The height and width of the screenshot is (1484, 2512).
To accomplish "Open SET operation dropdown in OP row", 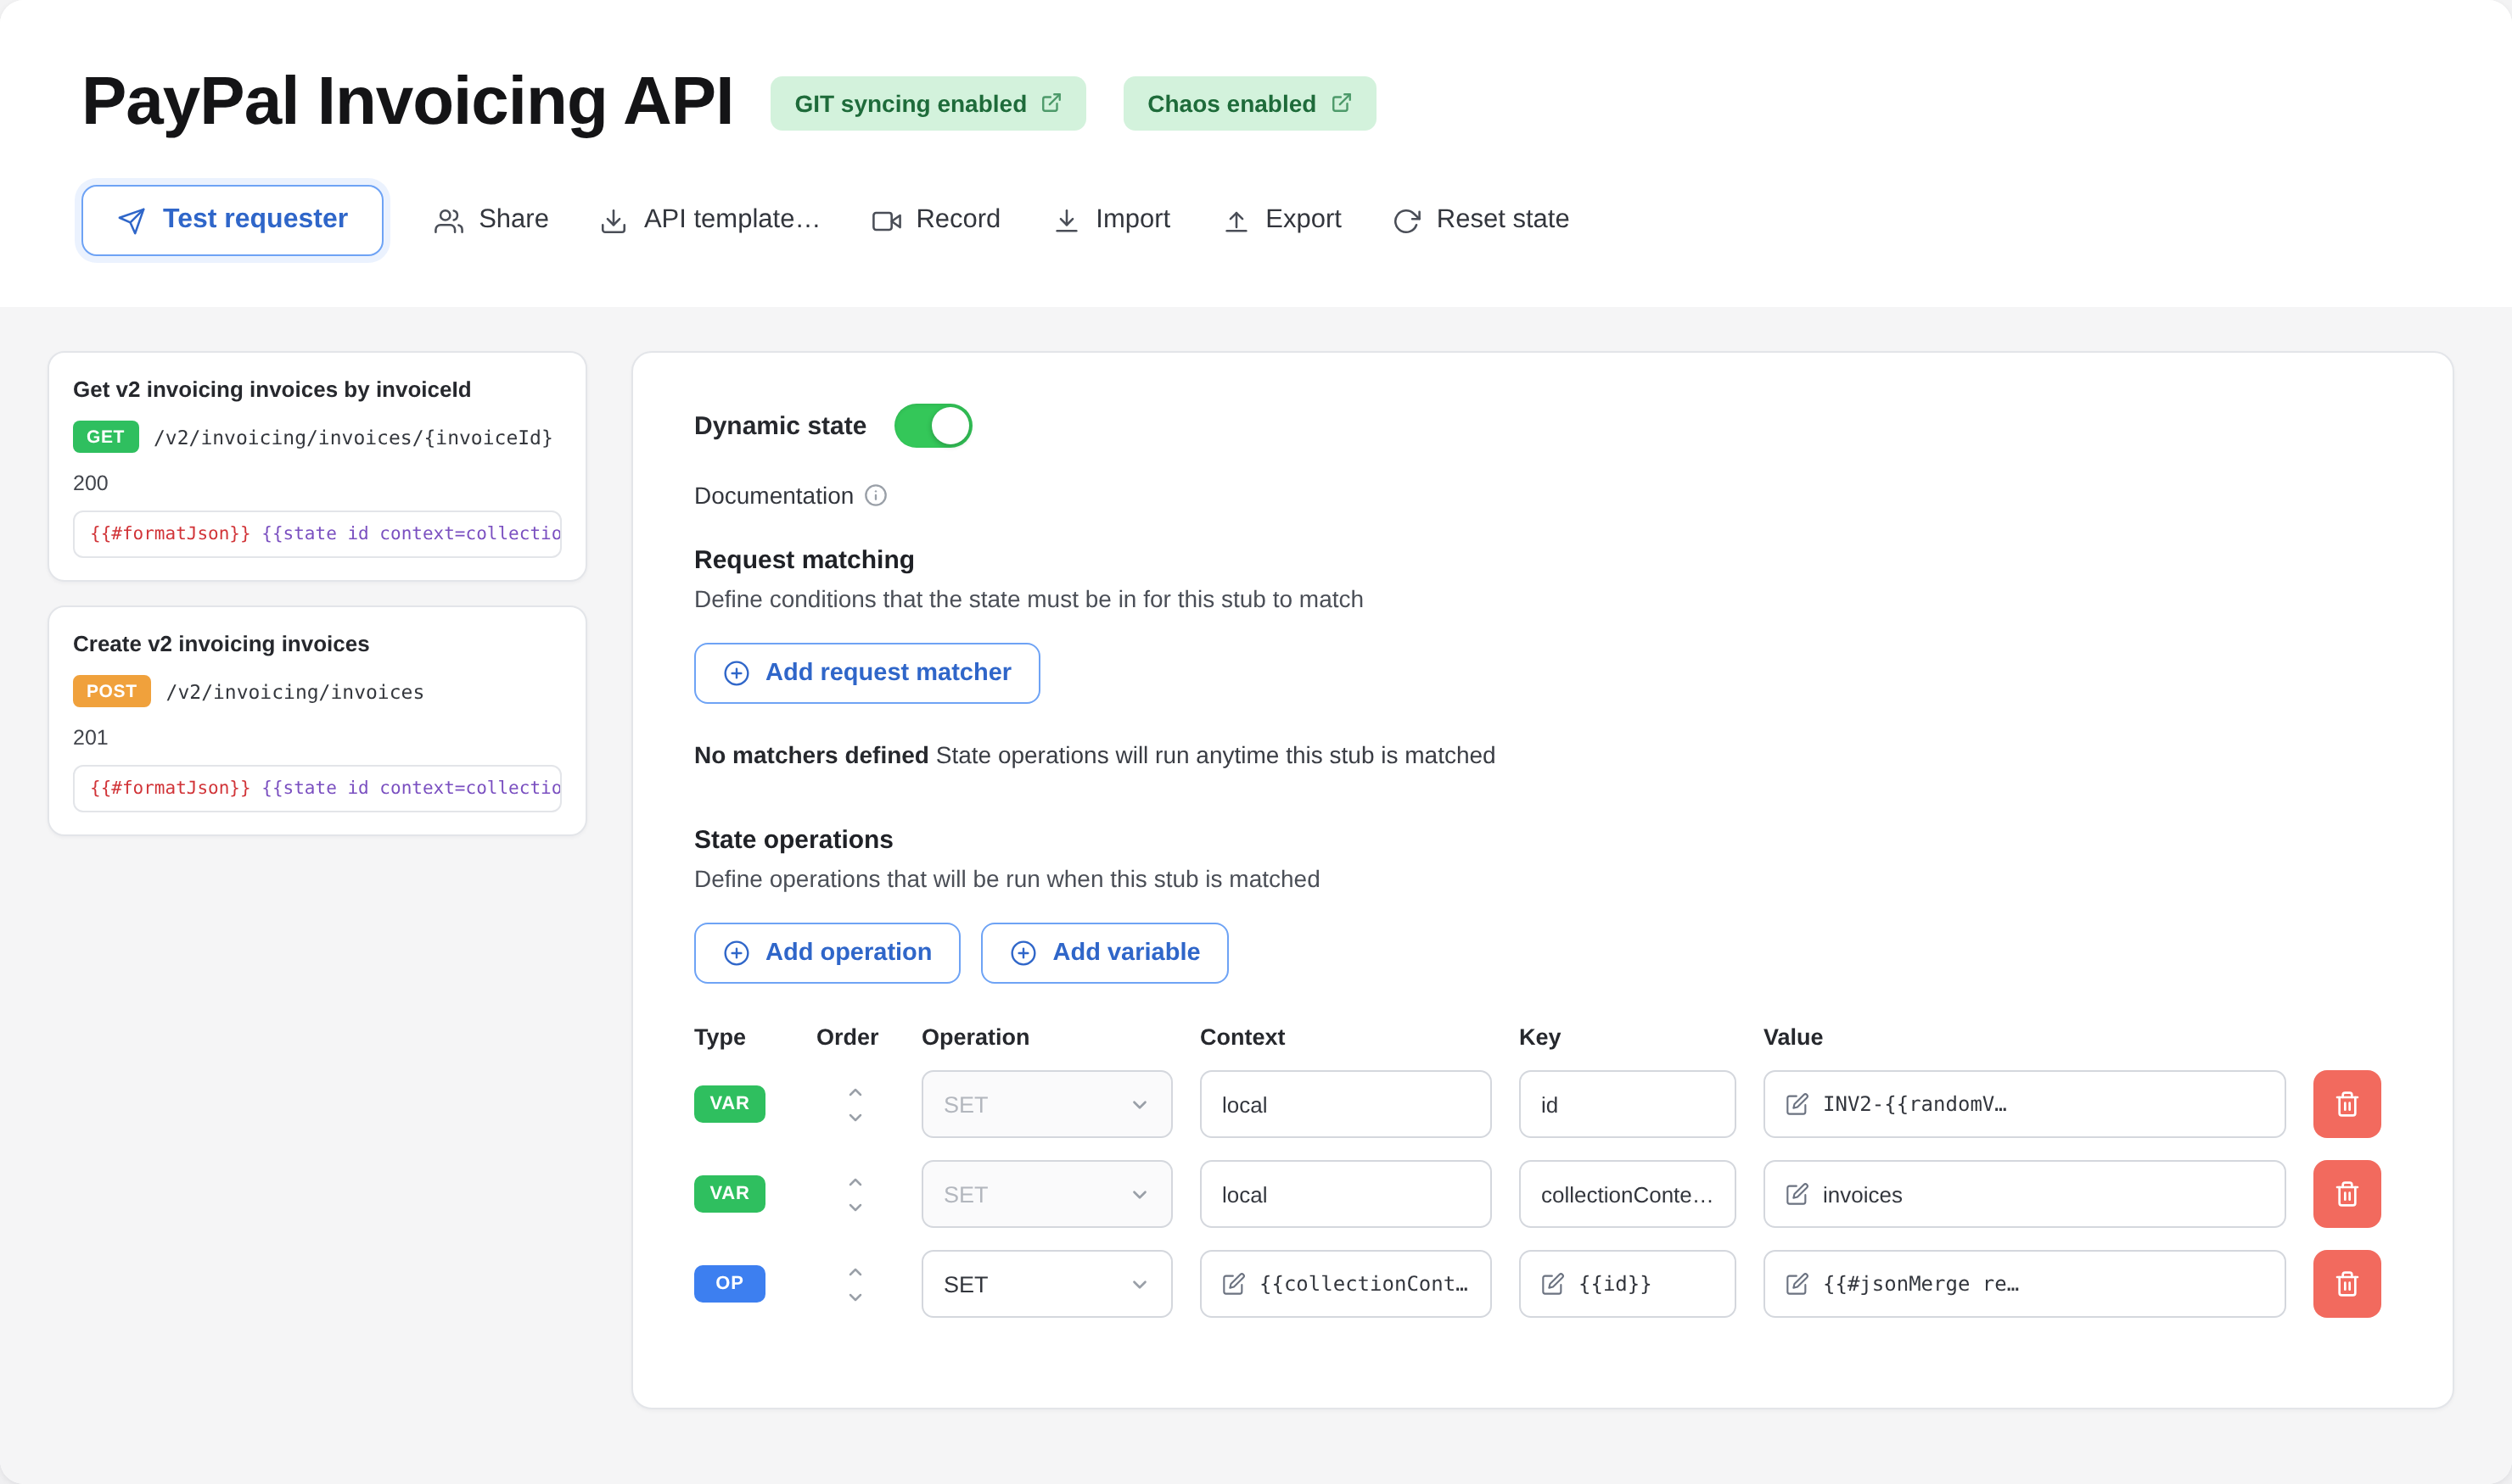I will (x=1046, y=1284).
